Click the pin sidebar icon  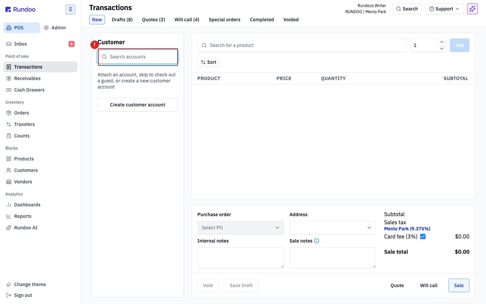(71, 9)
